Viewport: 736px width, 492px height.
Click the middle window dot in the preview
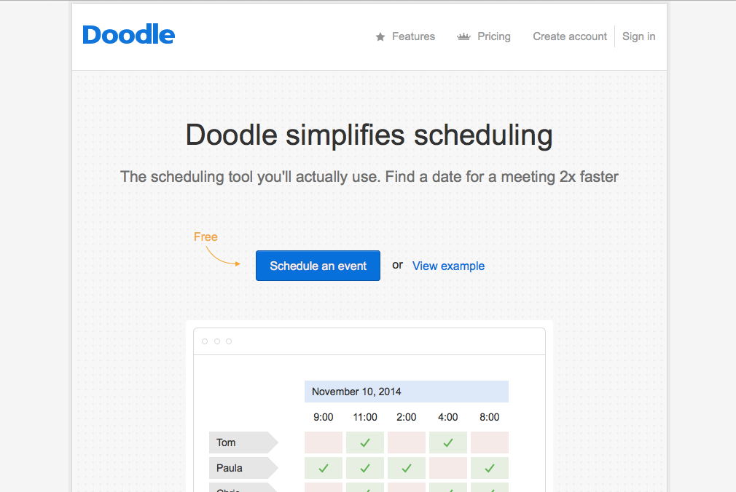(x=216, y=341)
